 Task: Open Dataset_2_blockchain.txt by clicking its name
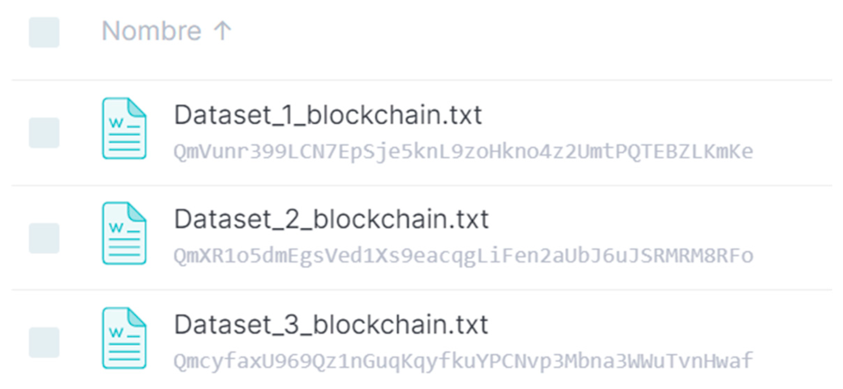click(332, 219)
